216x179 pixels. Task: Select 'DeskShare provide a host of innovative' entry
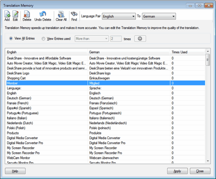47,68
